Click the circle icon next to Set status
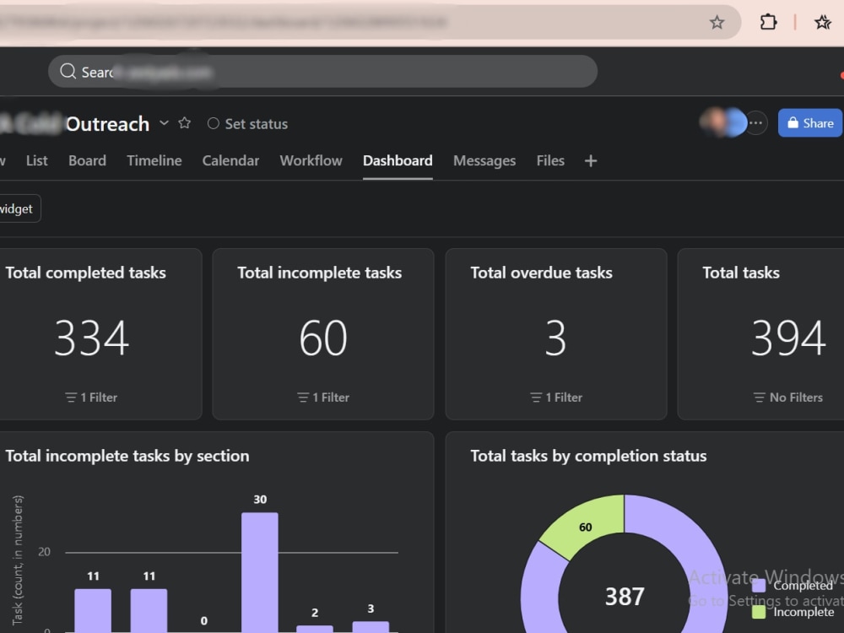The width and height of the screenshot is (844, 633). pos(214,124)
